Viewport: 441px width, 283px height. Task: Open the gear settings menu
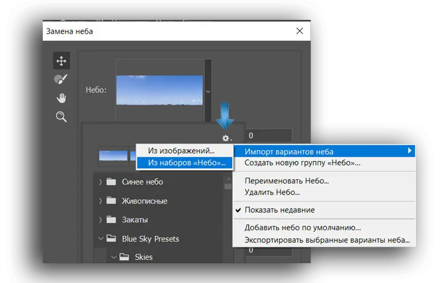click(227, 138)
